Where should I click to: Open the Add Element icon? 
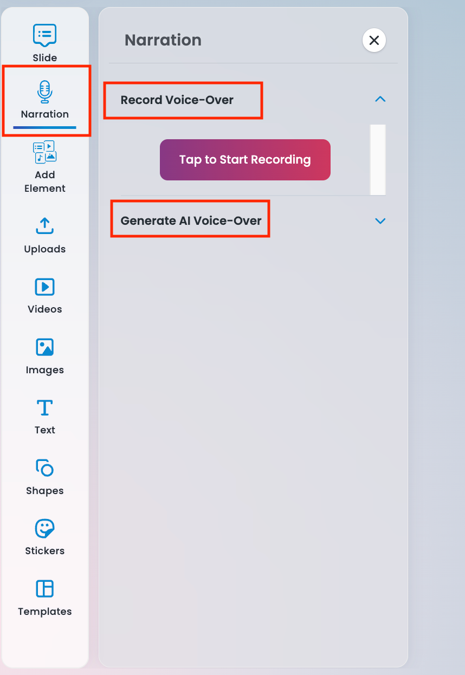(x=45, y=152)
